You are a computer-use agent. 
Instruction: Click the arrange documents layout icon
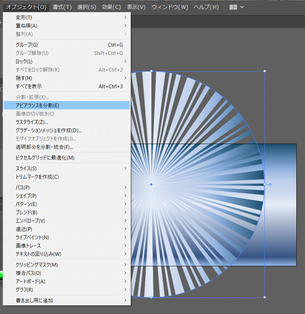coord(233,7)
